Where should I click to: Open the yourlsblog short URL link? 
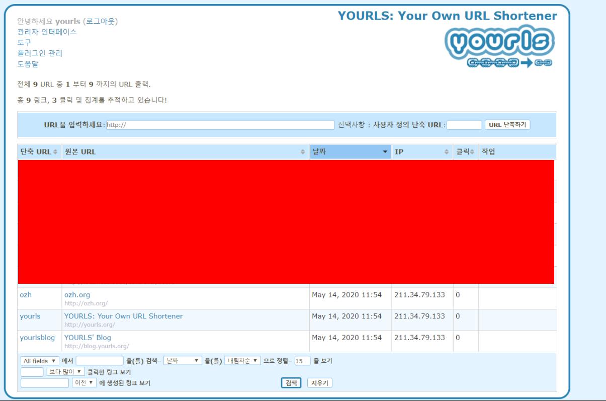click(37, 337)
